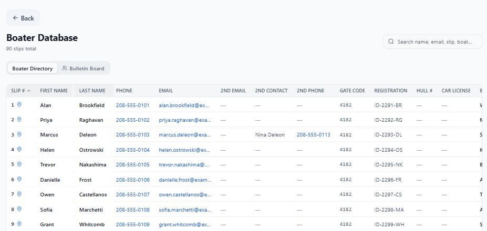Screen dimensions: 487x231
Task: Click the grant.whitcomb email link
Action: click(185, 225)
